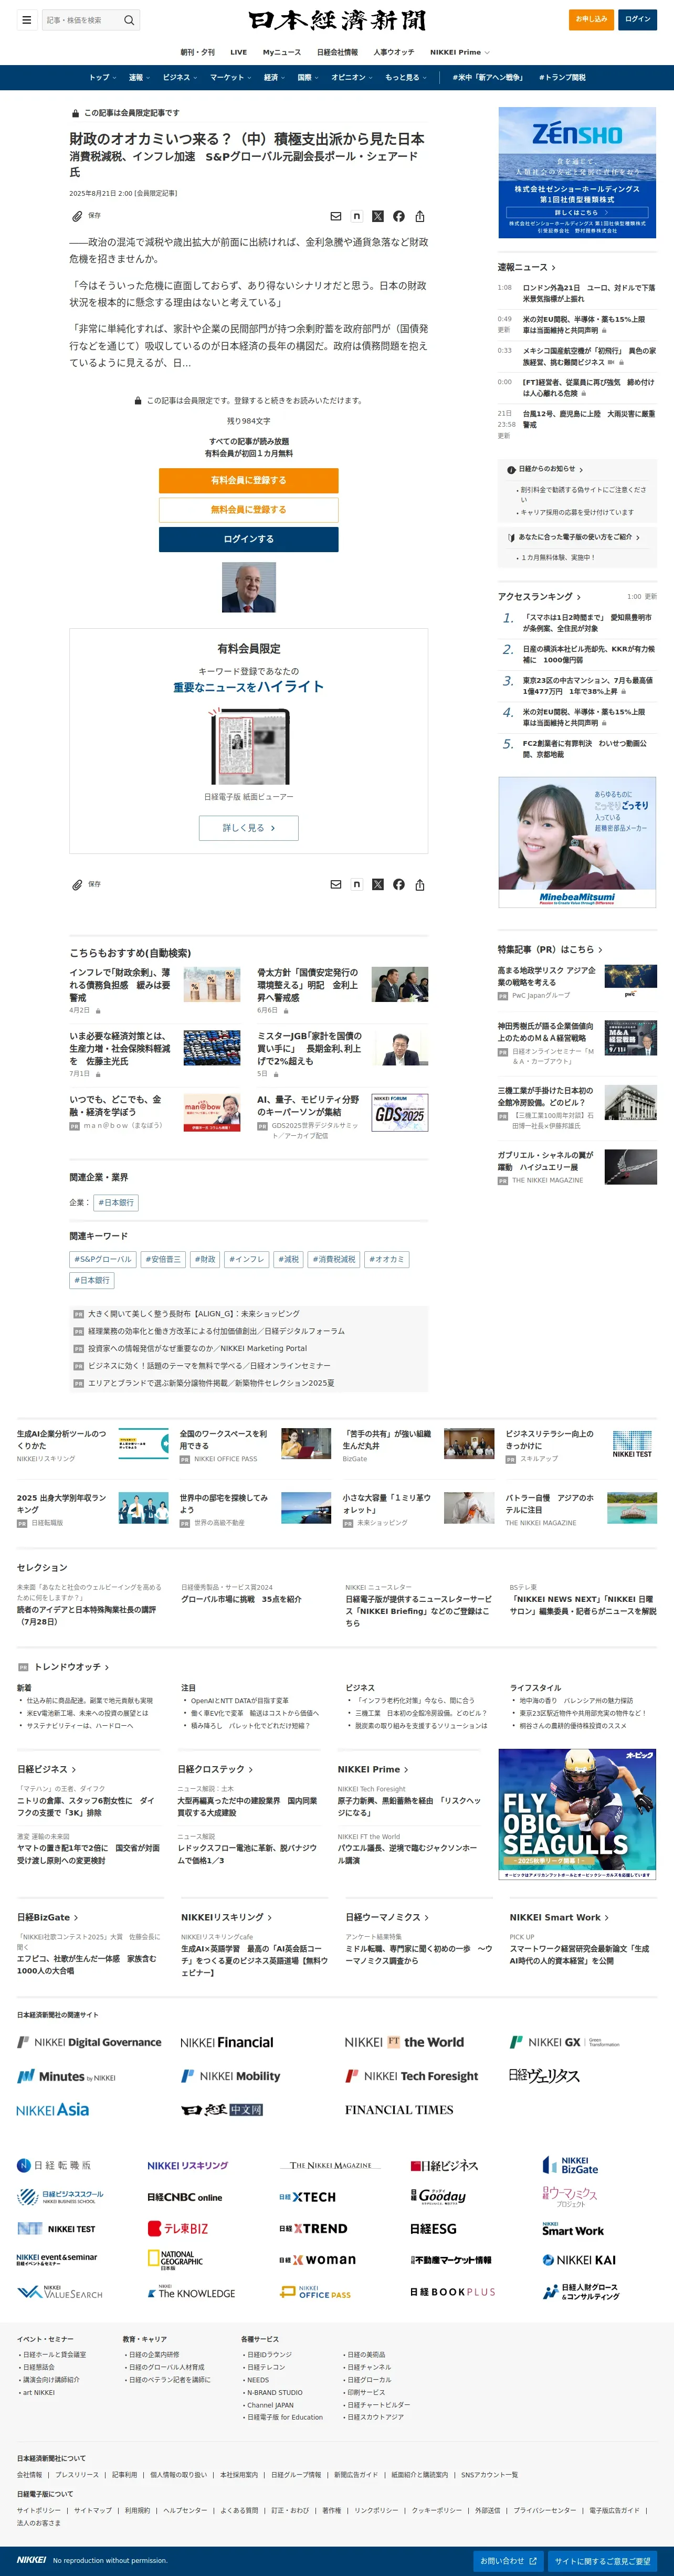Click the author portrait photo
The image size is (674, 2576).
(x=249, y=587)
